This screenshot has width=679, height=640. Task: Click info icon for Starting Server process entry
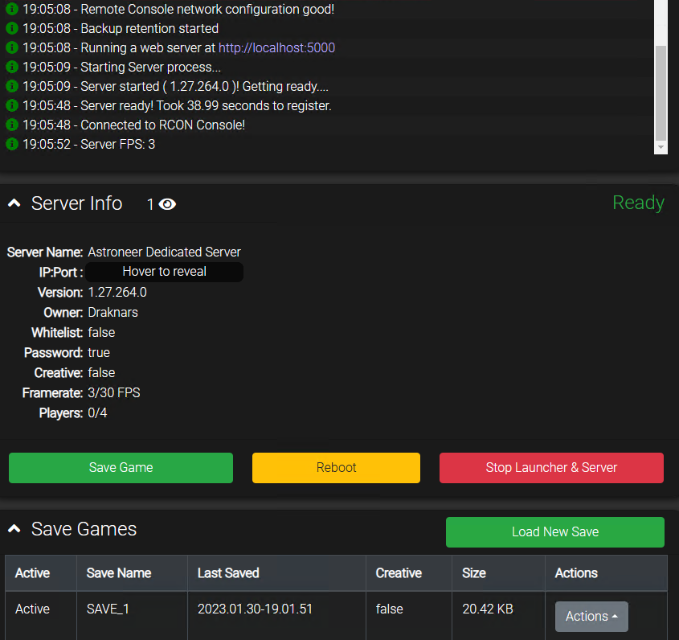click(x=12, y=66)
